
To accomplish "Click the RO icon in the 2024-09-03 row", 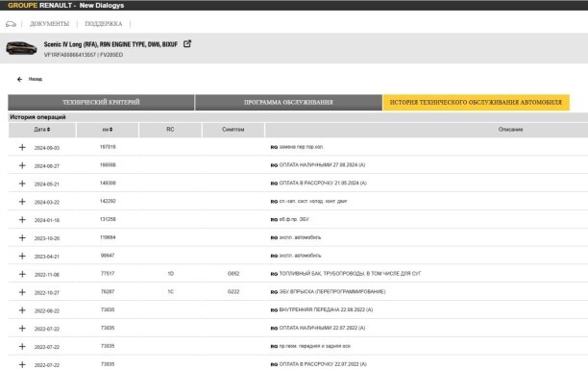I will click(x=274, y=147).
